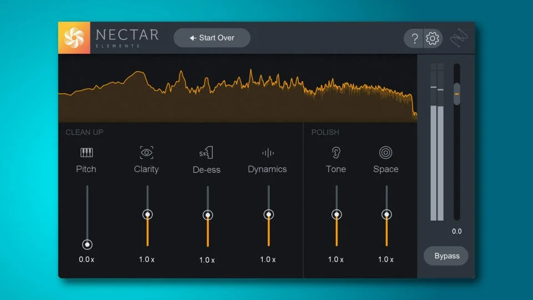The image size is (533, 300).
Task: Click the Nectar orange swirl logo
Action: 74,38
